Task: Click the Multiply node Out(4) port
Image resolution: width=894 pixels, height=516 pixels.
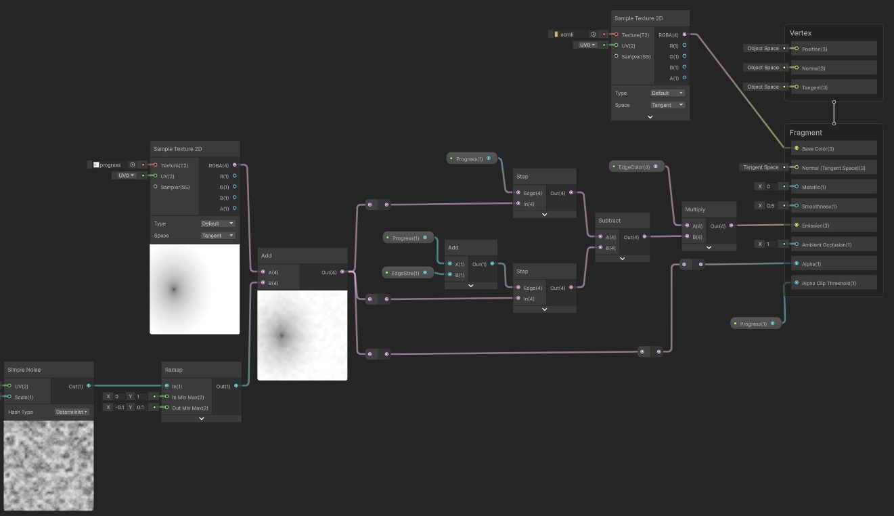Action: (x=731, y=226)
